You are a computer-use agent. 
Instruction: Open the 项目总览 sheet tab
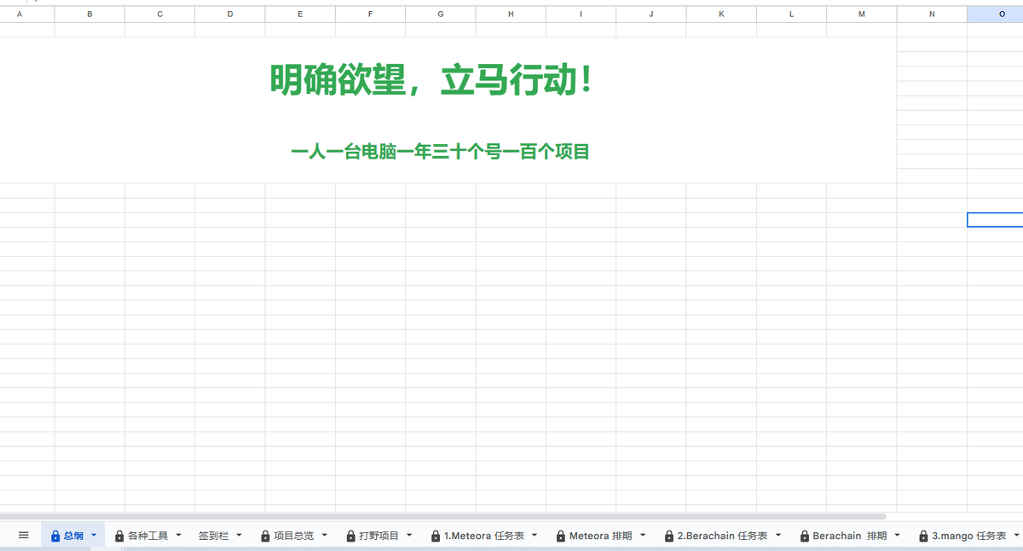pos(293,536)
